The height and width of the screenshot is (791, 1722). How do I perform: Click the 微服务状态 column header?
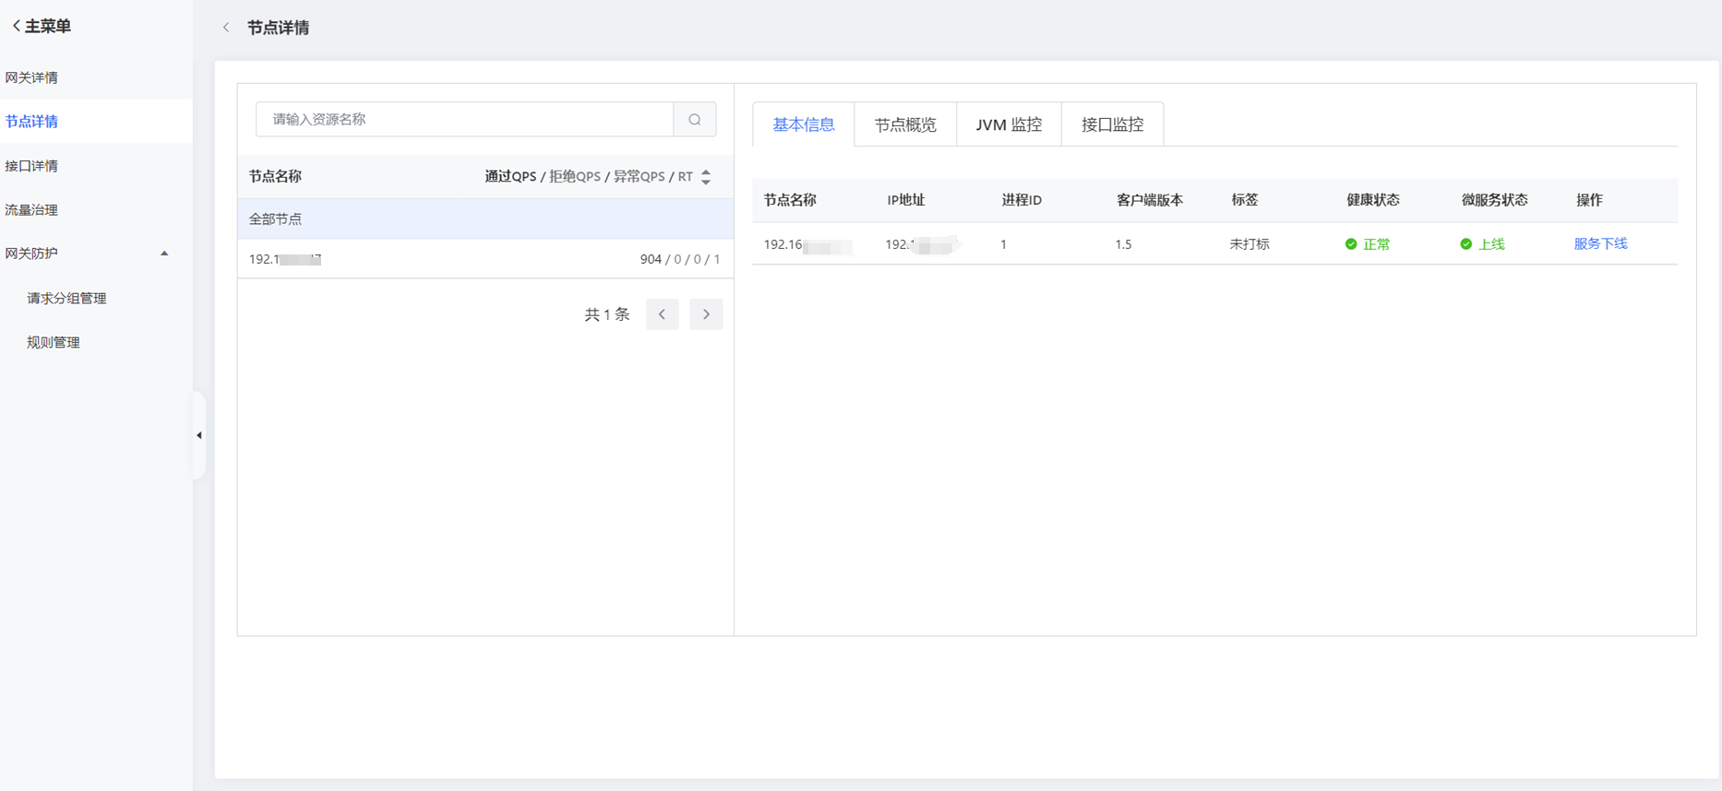(1494, 200)
